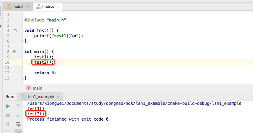Select the main breadcrumb function item

point(34,88)
